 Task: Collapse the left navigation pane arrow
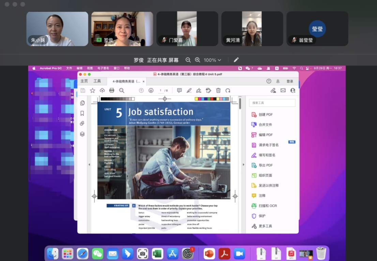tap(89, 165)
